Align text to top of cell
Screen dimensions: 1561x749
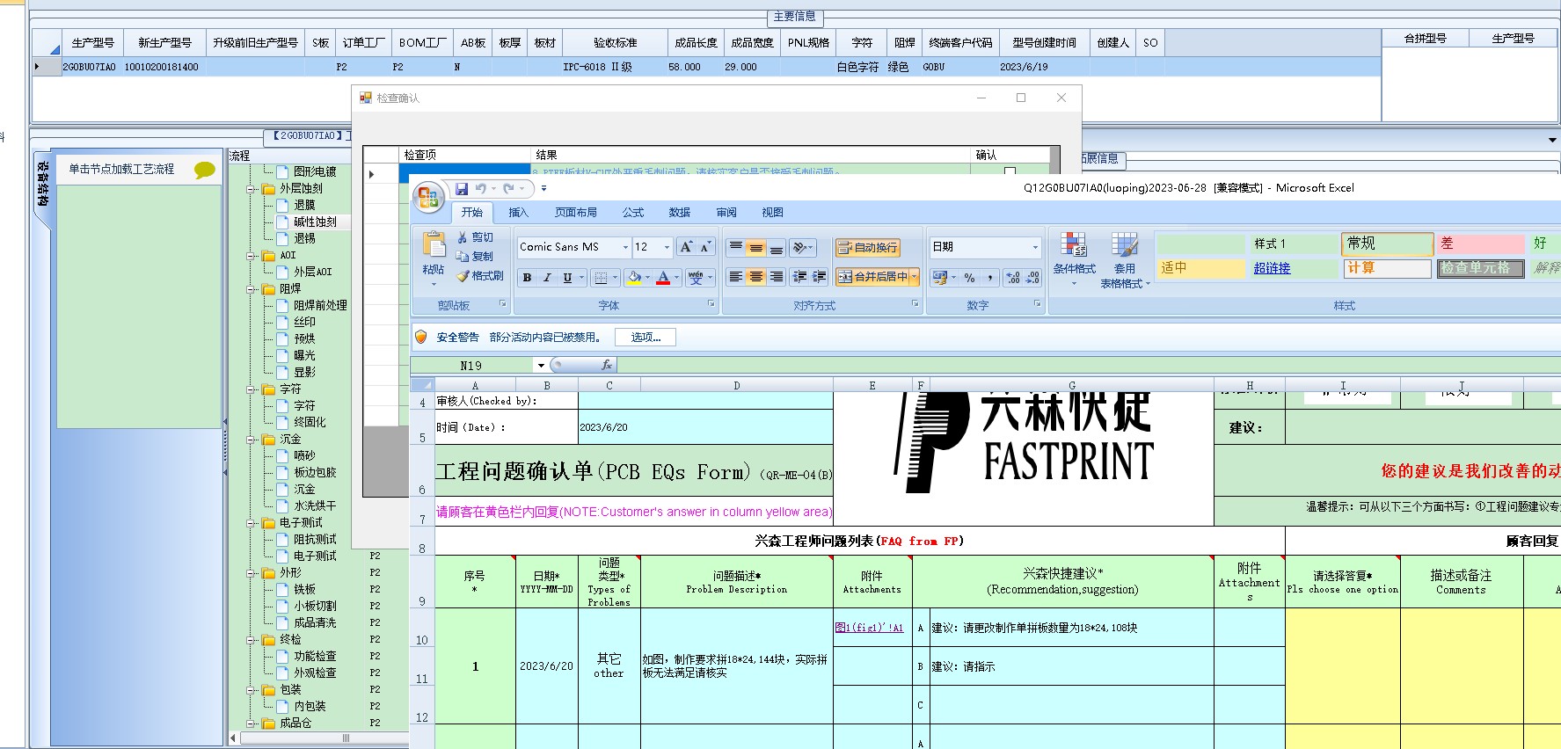[x=736, y=248]
